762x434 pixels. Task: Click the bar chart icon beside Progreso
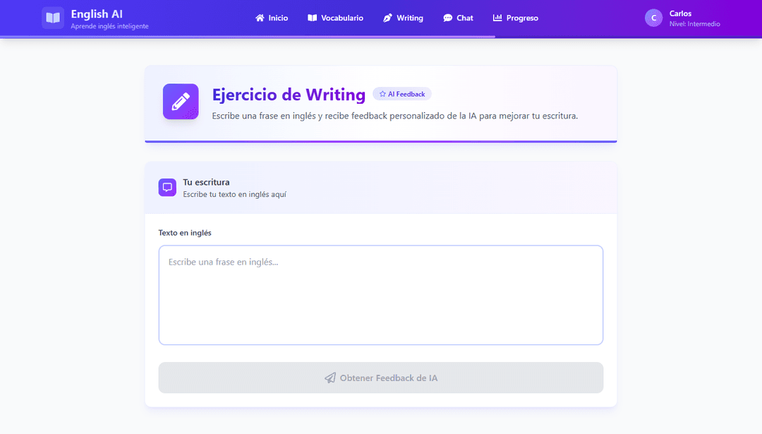497,18
